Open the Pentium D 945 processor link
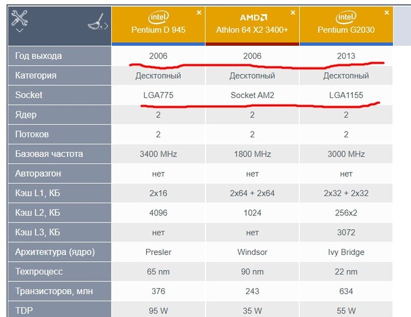 click(x=159, y=30)
